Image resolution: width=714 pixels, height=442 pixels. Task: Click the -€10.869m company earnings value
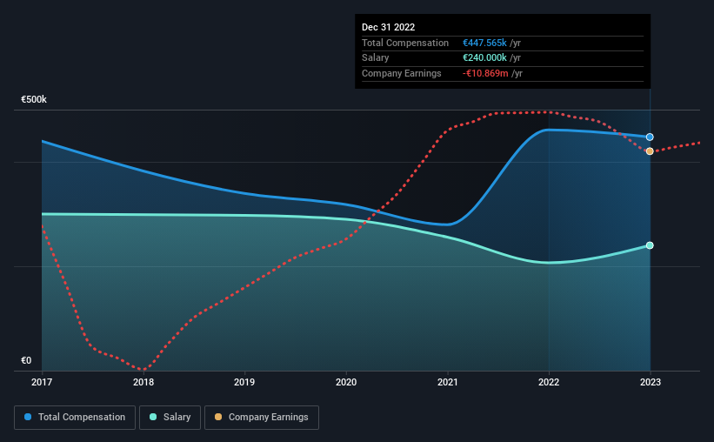485,73
